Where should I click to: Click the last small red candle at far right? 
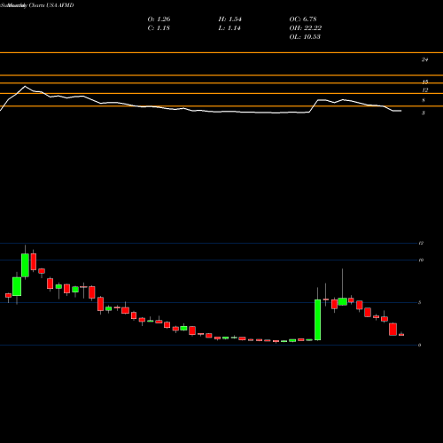[x=401, y=334]
